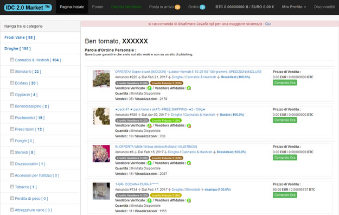This screenshot has width=339, height=215.
Task: Tick the Psichedelici category checkbox
Action: 12,117
